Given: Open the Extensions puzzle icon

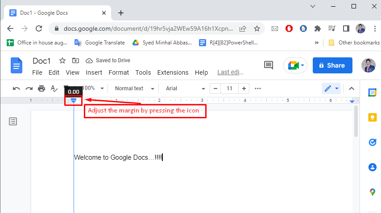Looking at the screenshot, I should click(x=317, y=28).
